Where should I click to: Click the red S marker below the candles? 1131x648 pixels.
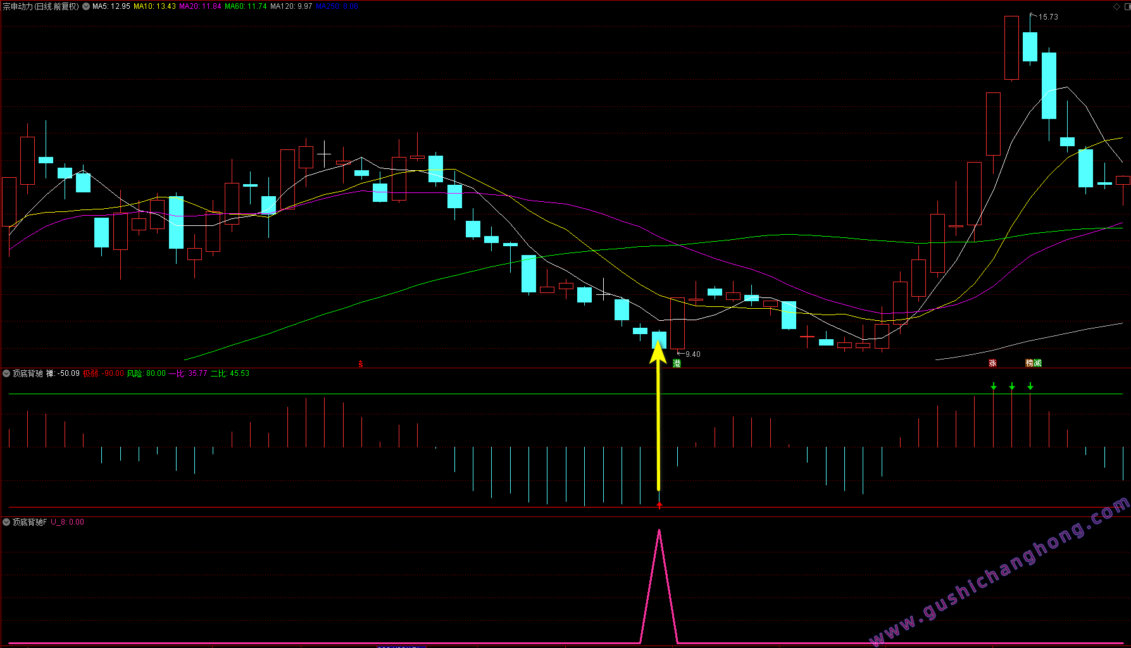coord(361,364)
